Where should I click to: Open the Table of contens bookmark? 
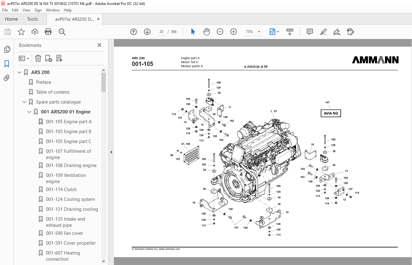tap(53, 92)
